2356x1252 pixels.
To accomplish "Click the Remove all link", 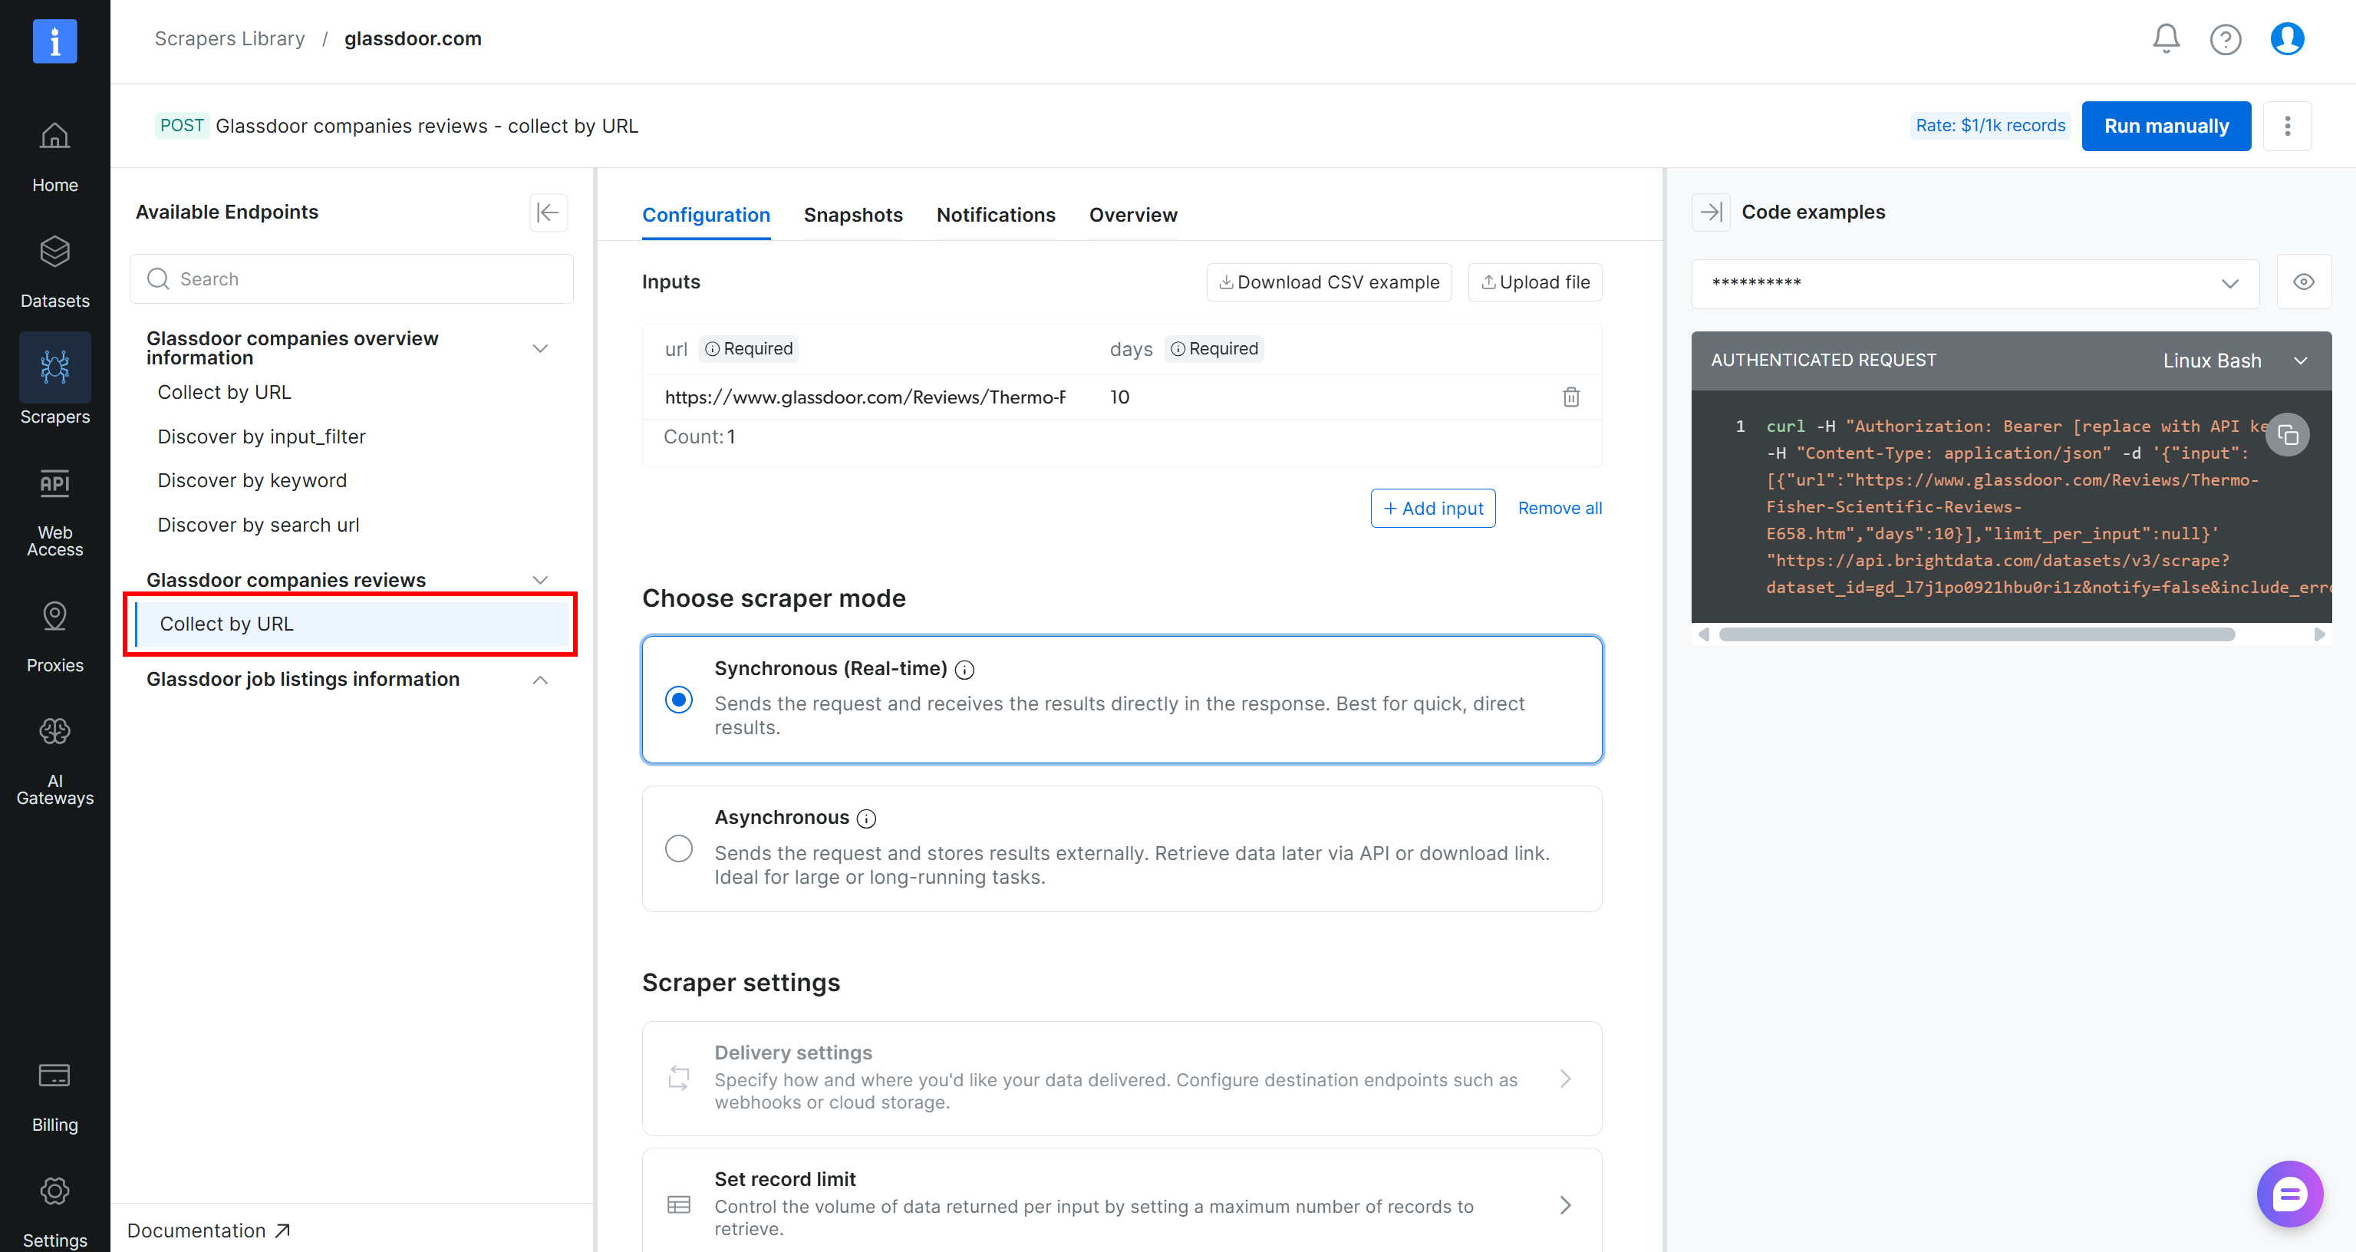I will pyautogui.click(x=1560, y=509).
